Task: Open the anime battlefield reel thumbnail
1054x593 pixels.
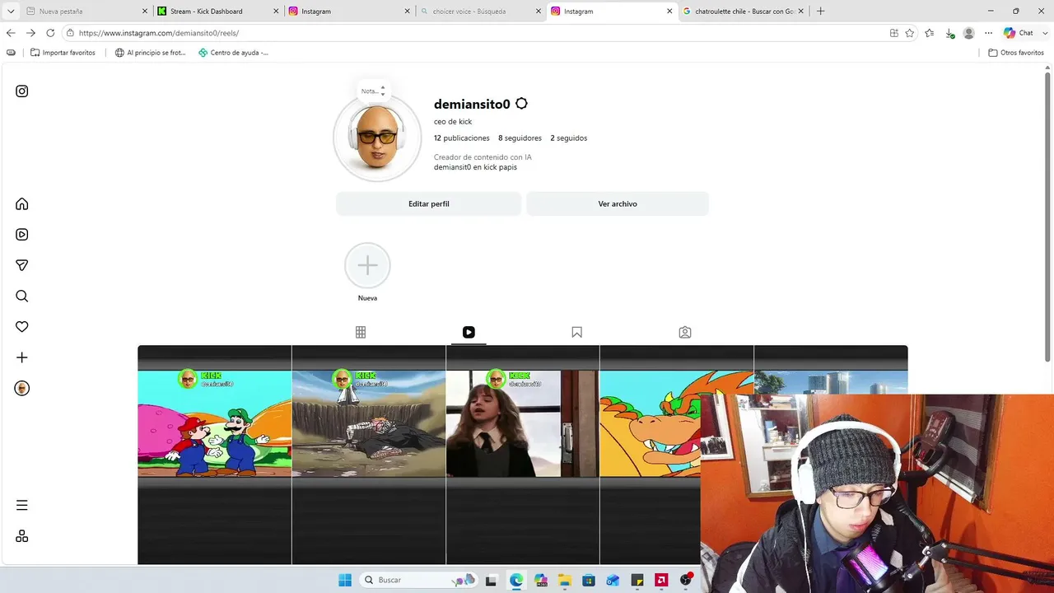Action: click(x=369, y=455)
